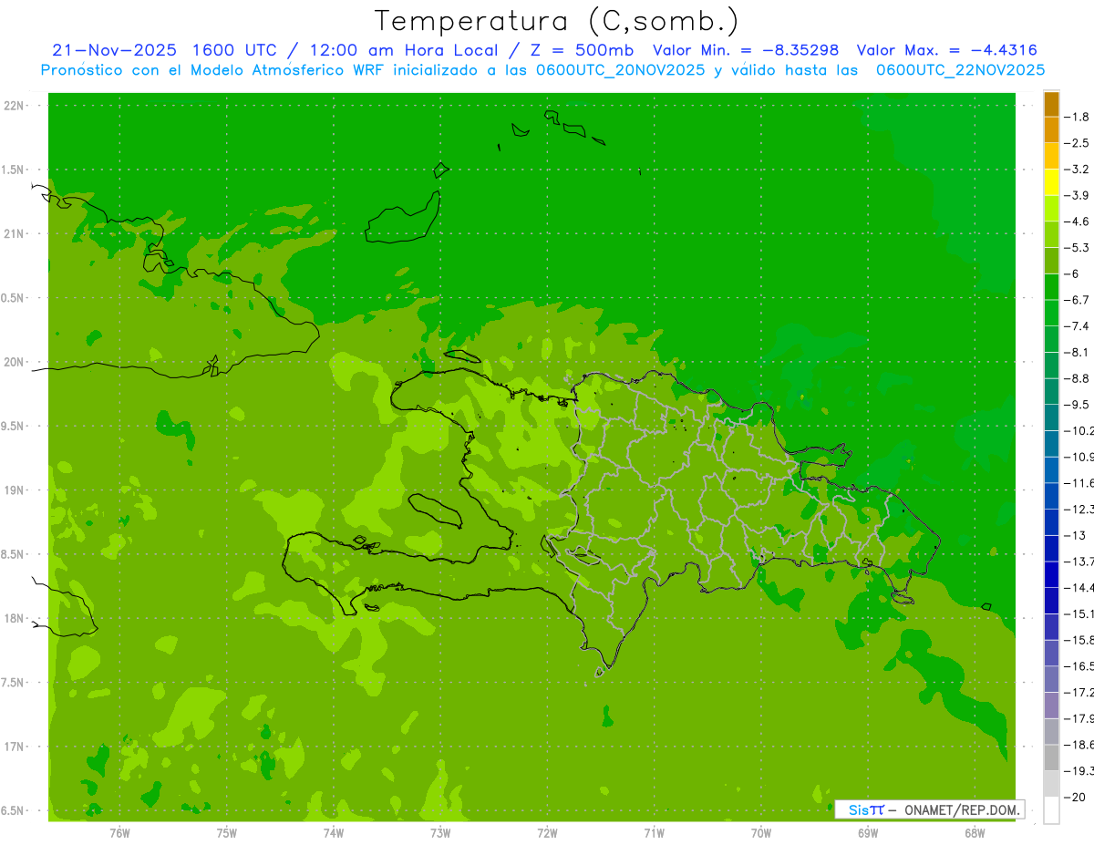Select the '8.5N' latitude label
The image size is (1094, 845).
click(13, 554)
